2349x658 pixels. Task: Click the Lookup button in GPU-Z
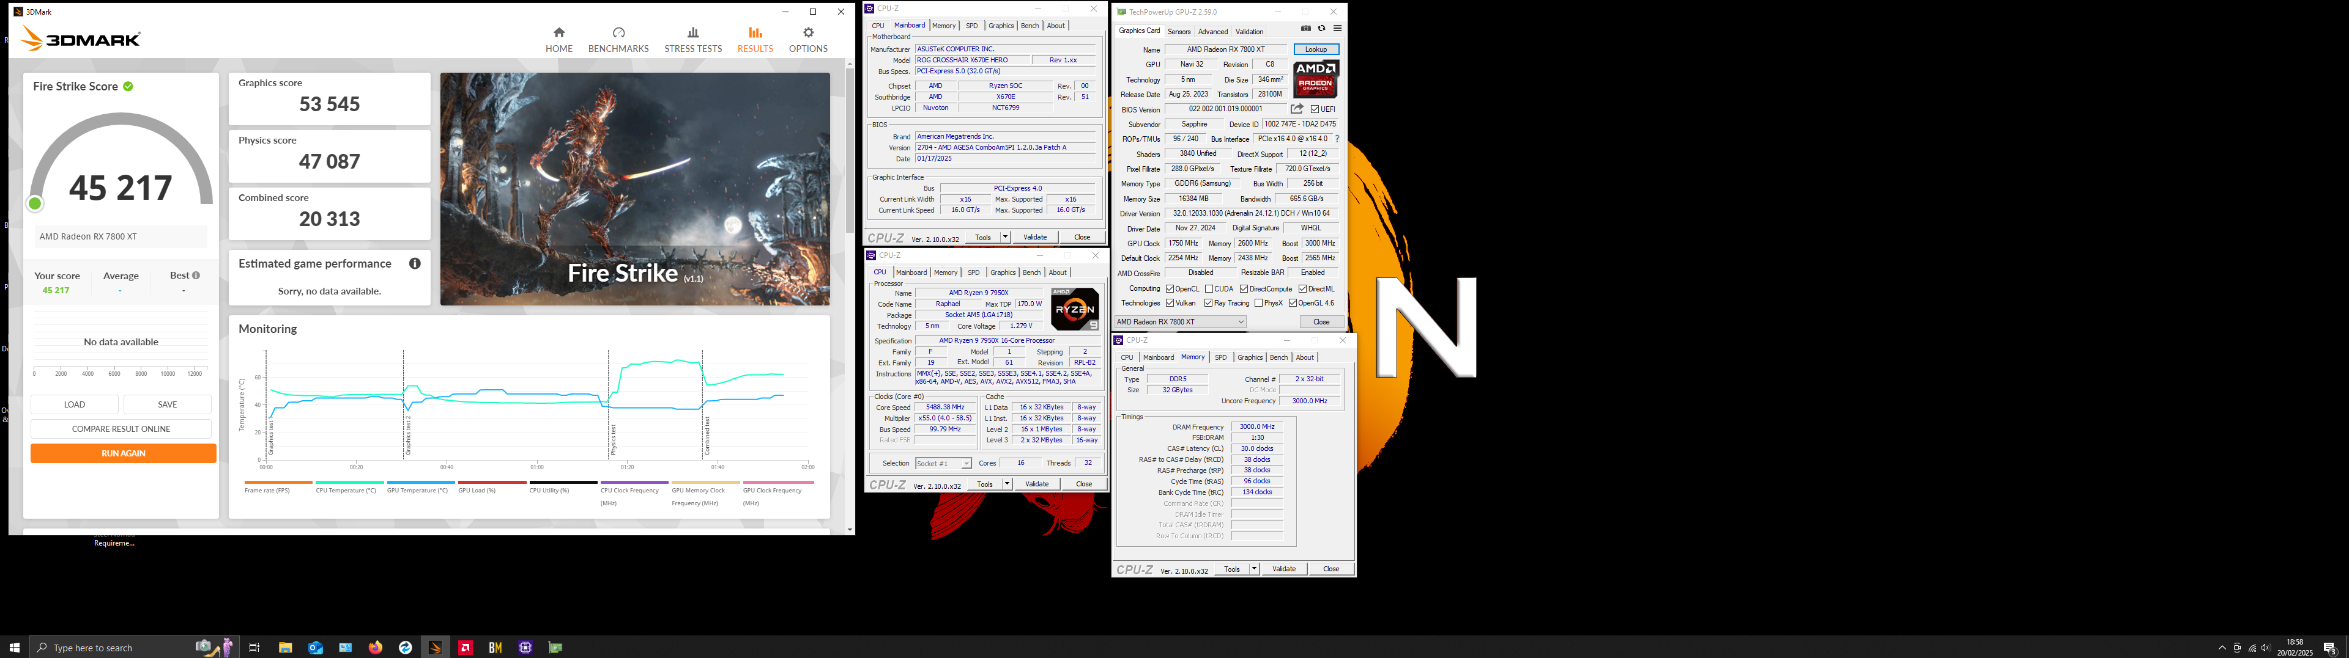1316,49
